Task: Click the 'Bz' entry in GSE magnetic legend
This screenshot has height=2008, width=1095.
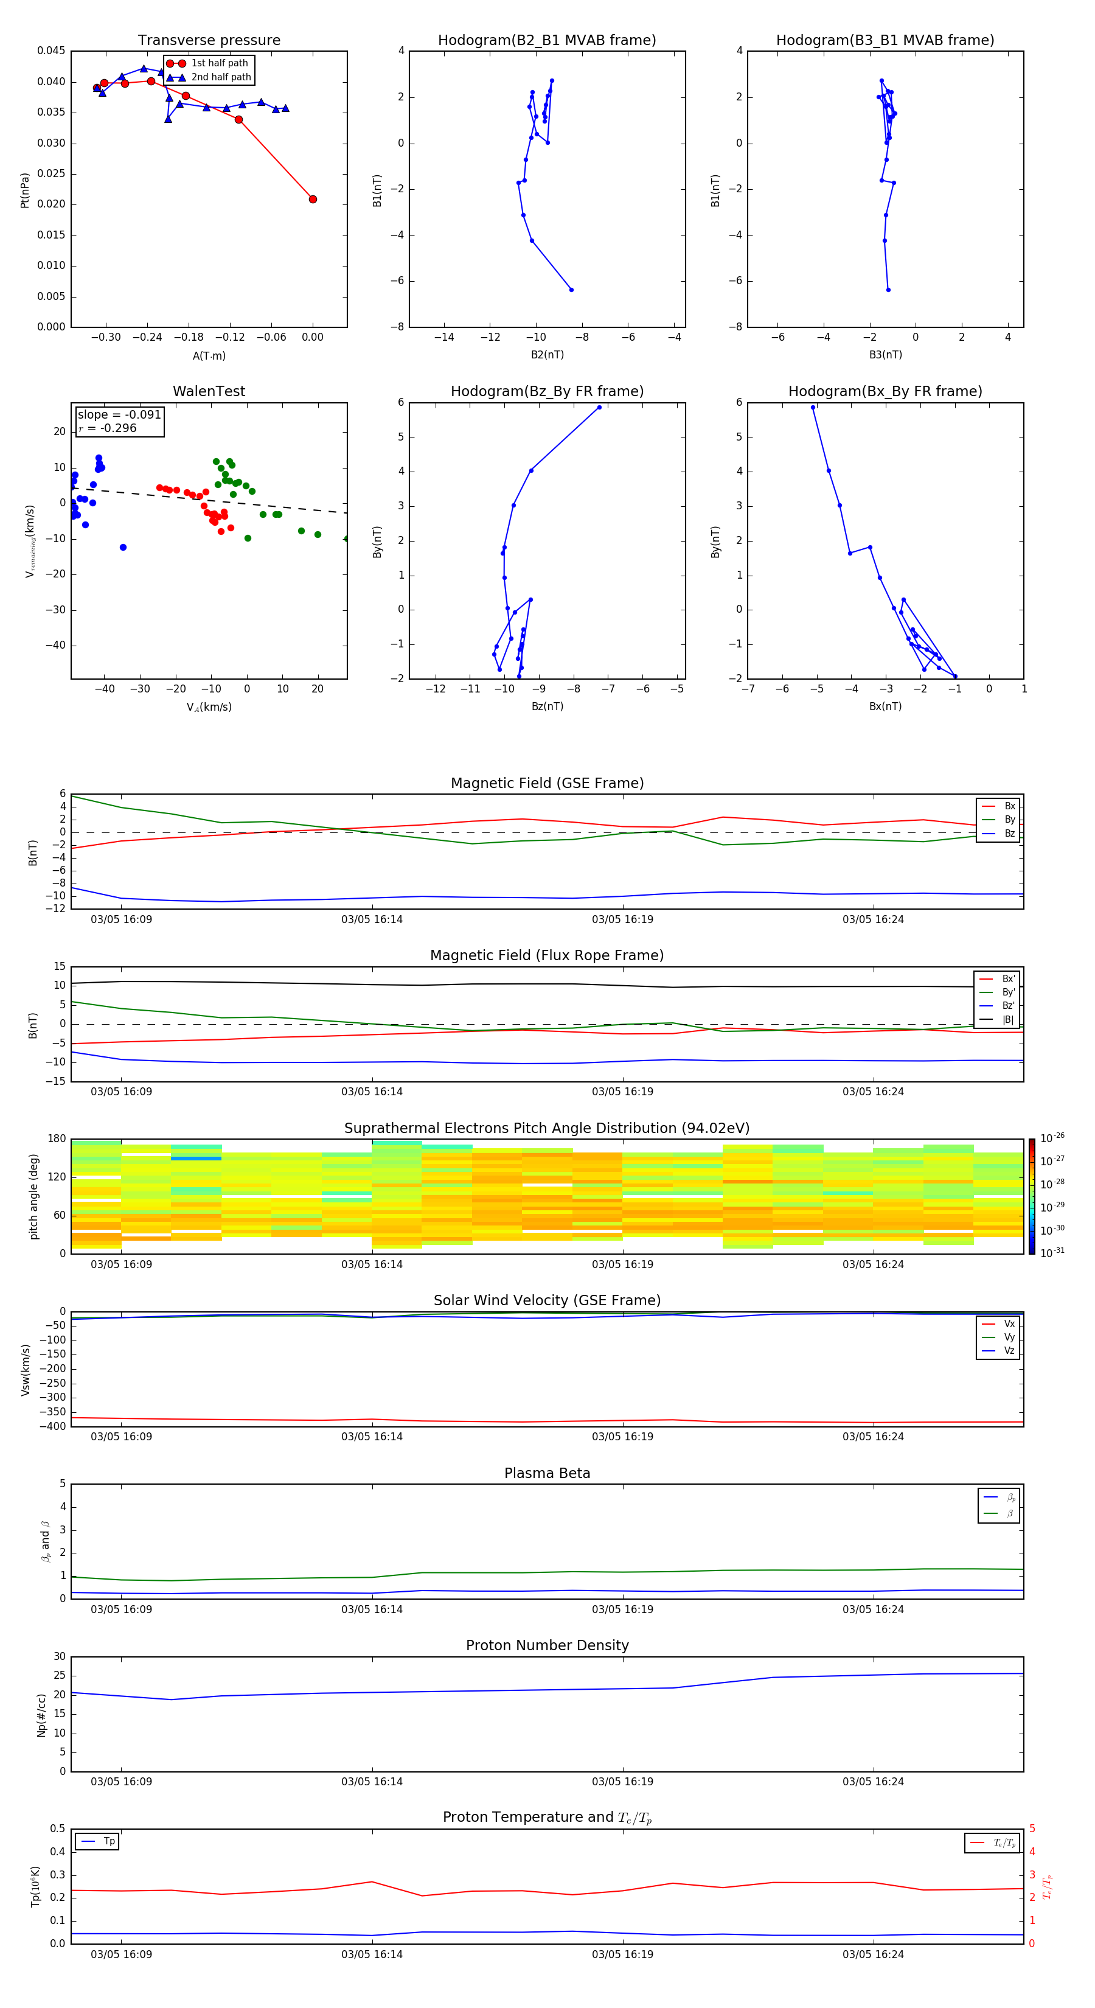Action: click(998, 834)
